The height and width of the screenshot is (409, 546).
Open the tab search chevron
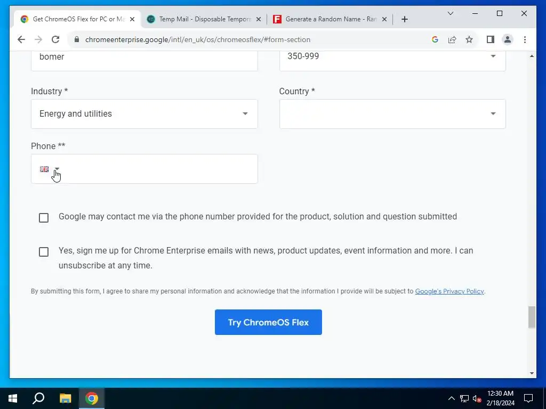(x=450, y=13)
